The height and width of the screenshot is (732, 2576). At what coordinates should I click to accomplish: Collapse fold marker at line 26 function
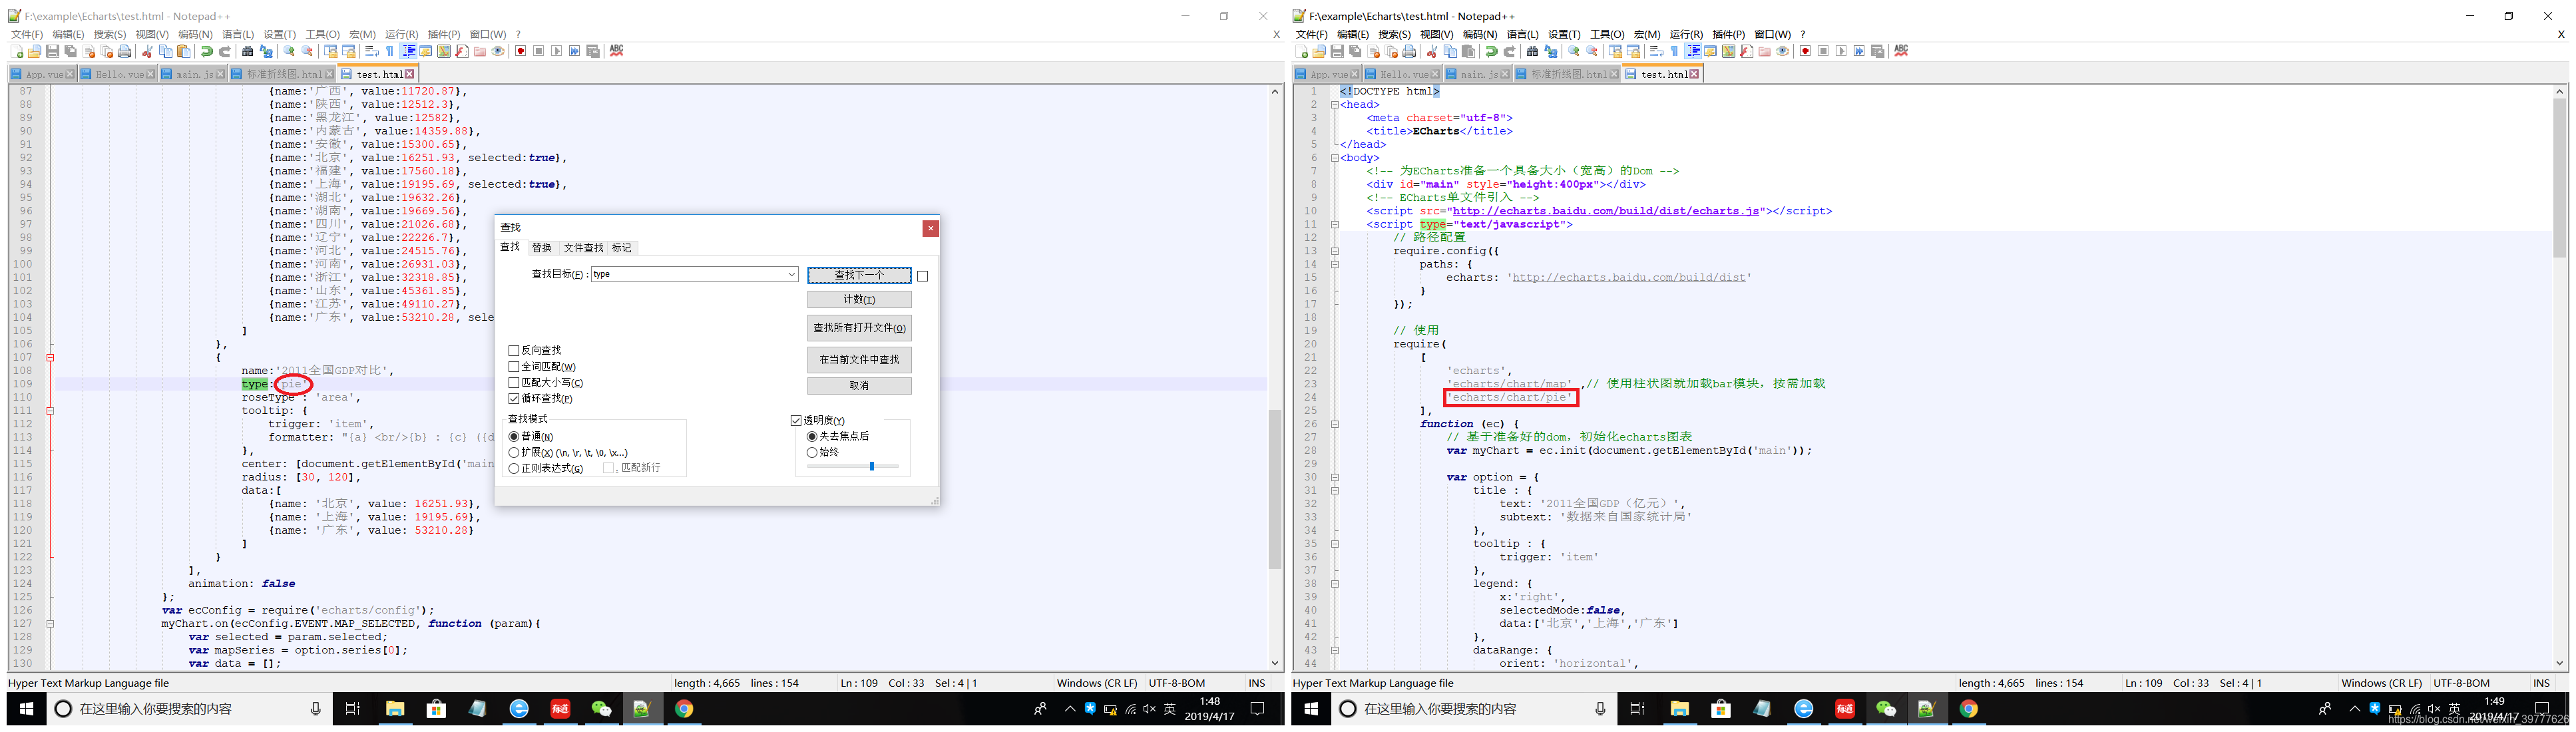1334,424
